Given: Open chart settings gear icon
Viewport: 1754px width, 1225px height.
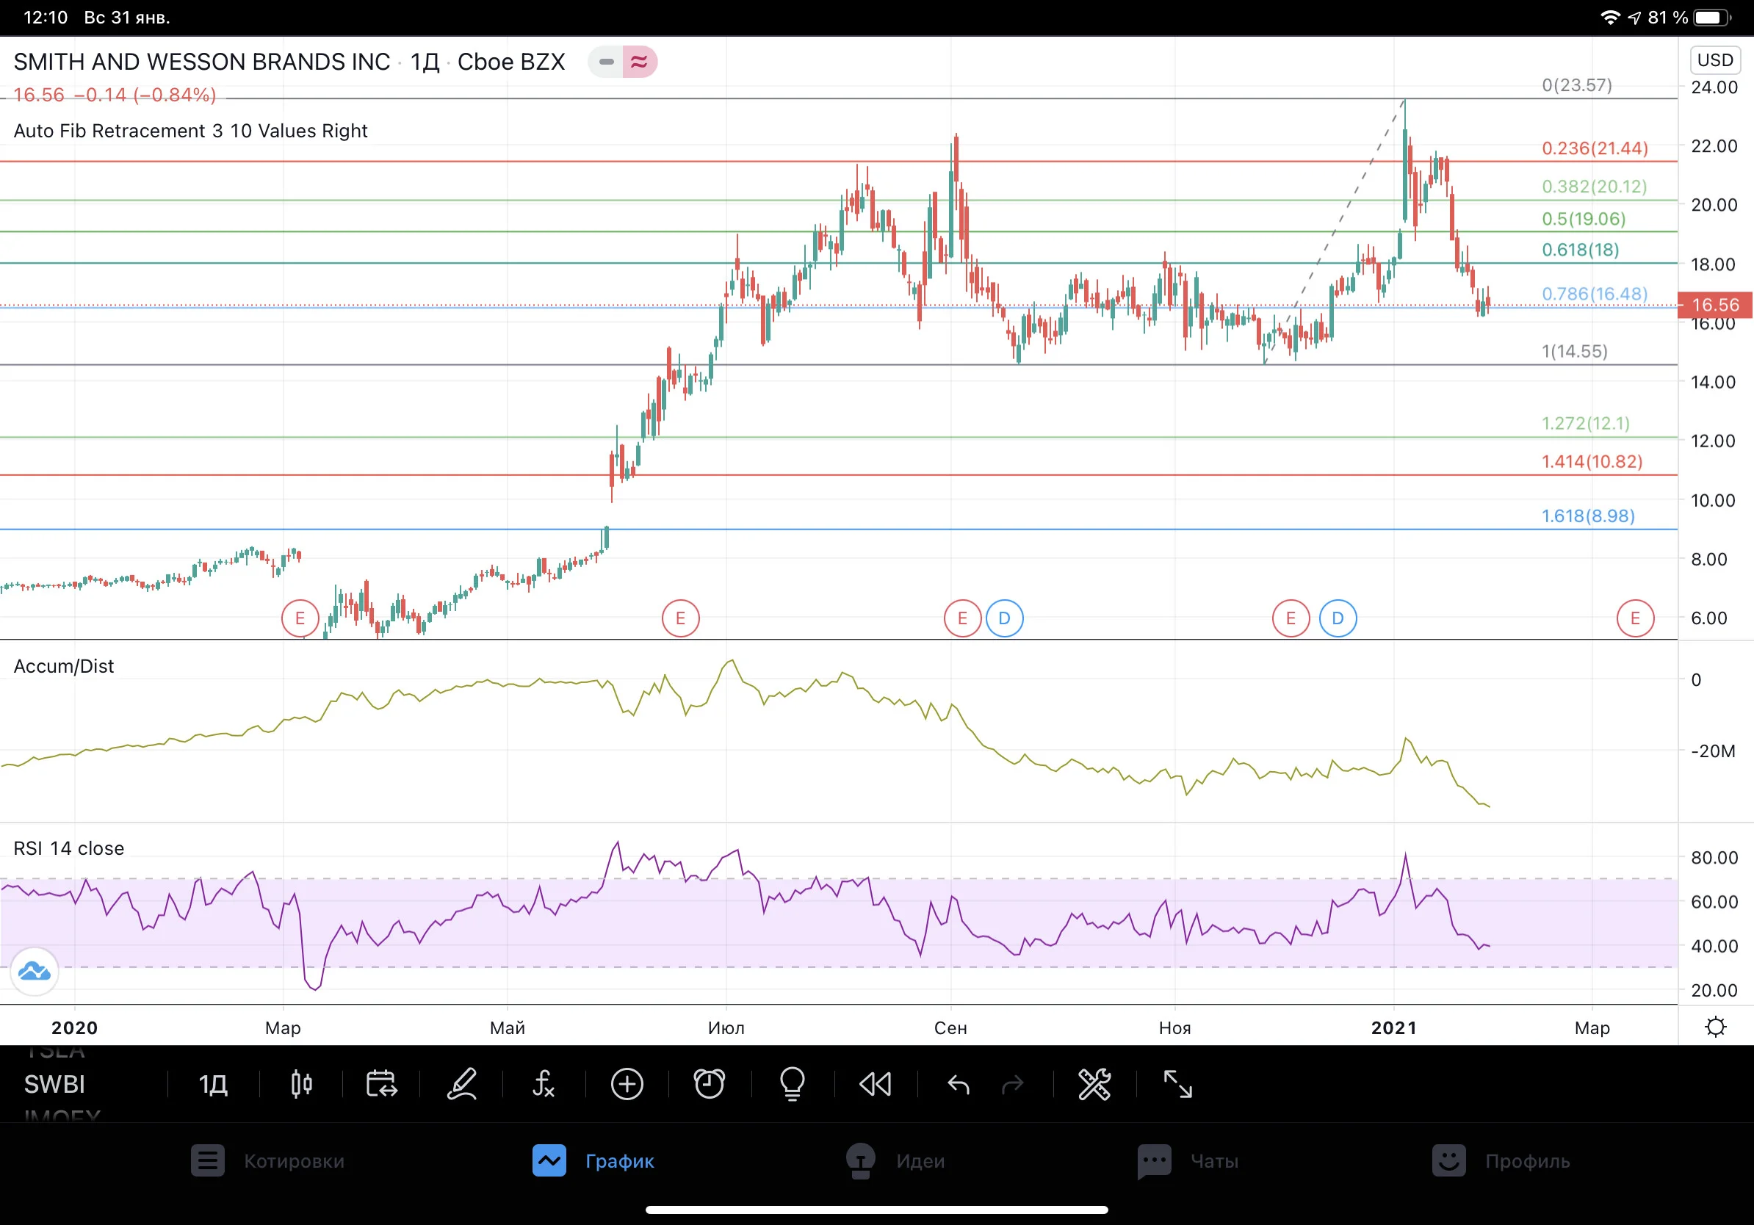Looking at the screenshot, I should 1716,1027.
